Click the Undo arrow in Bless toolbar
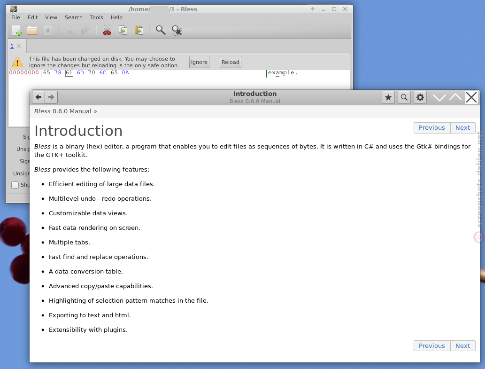Viewport: 485px width, 369px height. tap(69, 30)
